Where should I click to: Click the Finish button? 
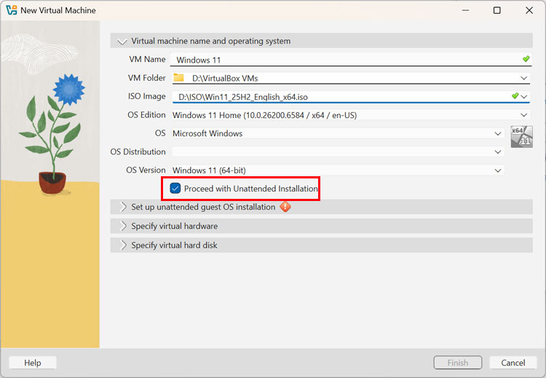458,363
